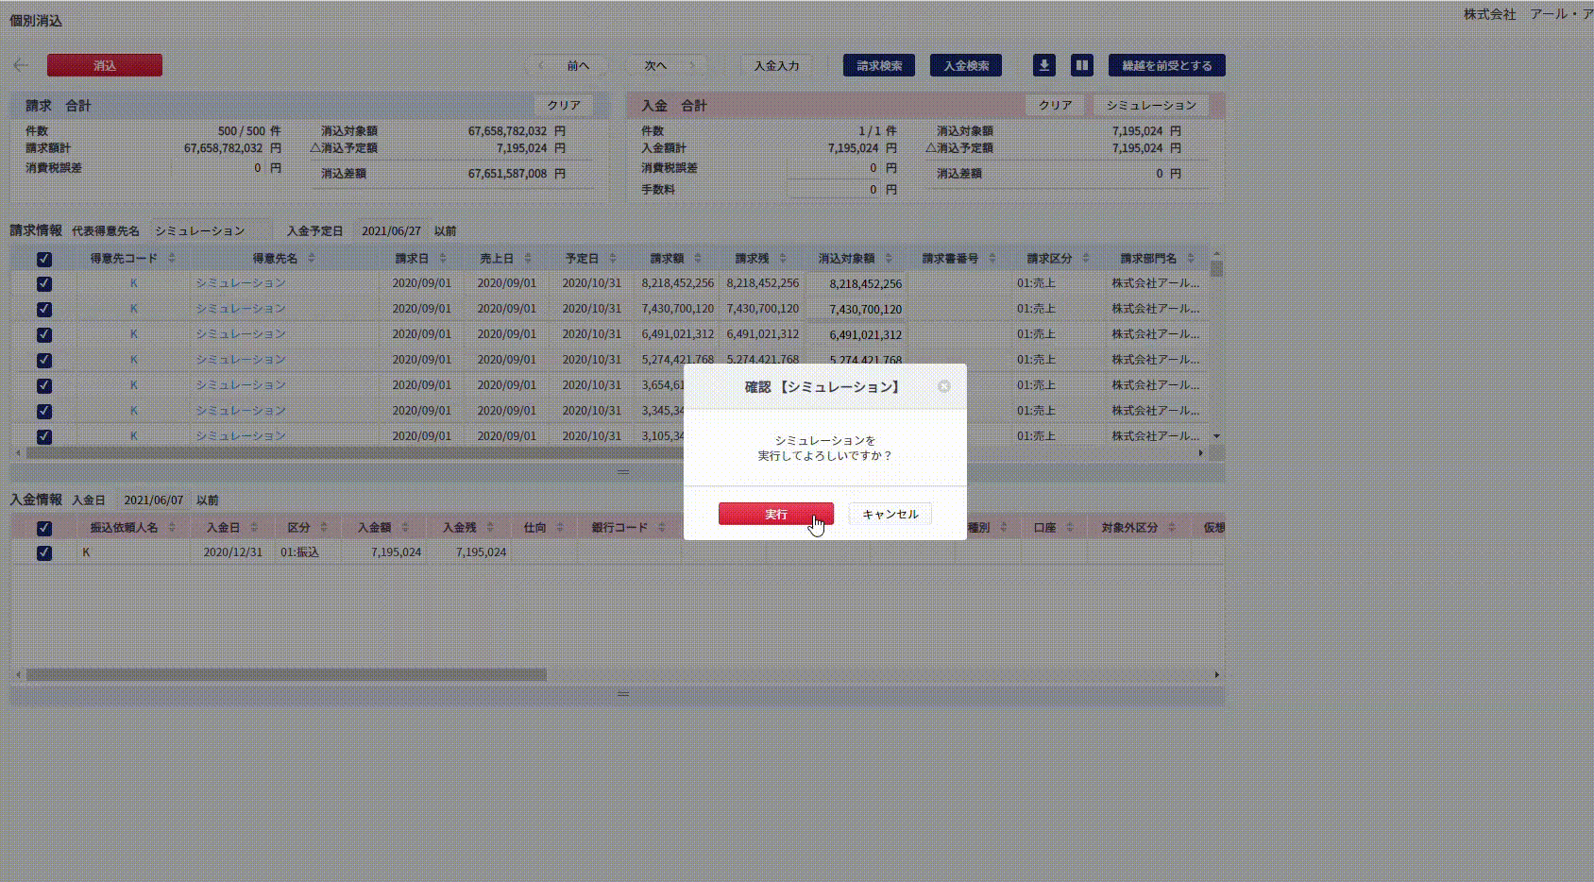1594x882 pixels.
Task: Uncheck the row with 消込対象額 5,274,421,768
Action: (x=44, y=360)
